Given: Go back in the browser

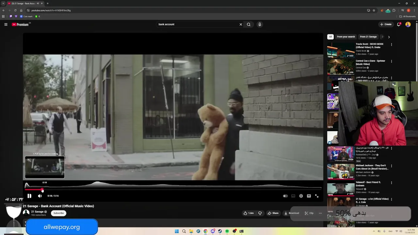Looking at the screenshot, I should tap(3, 10).
